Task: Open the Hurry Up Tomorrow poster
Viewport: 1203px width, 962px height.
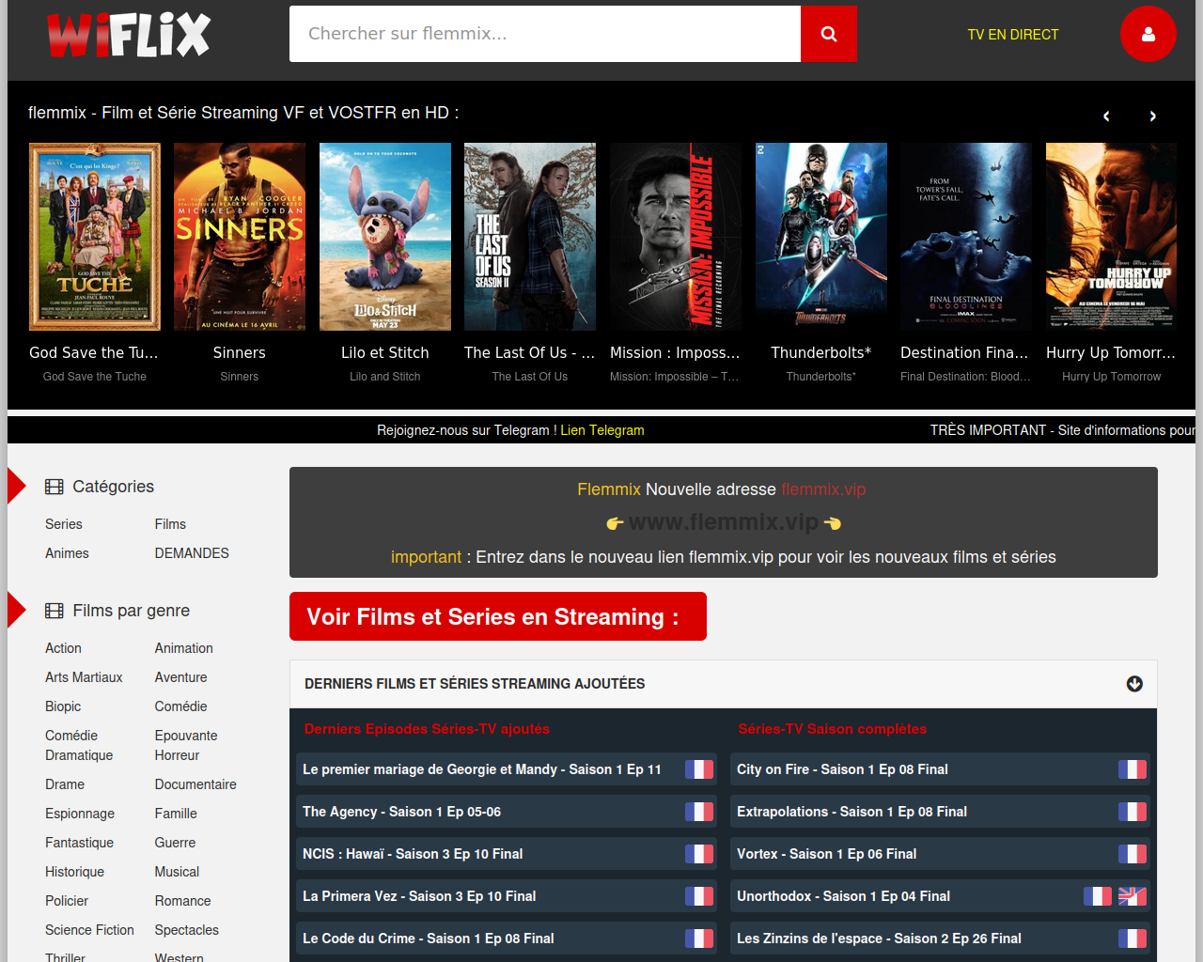Action: pos(1112,237)
